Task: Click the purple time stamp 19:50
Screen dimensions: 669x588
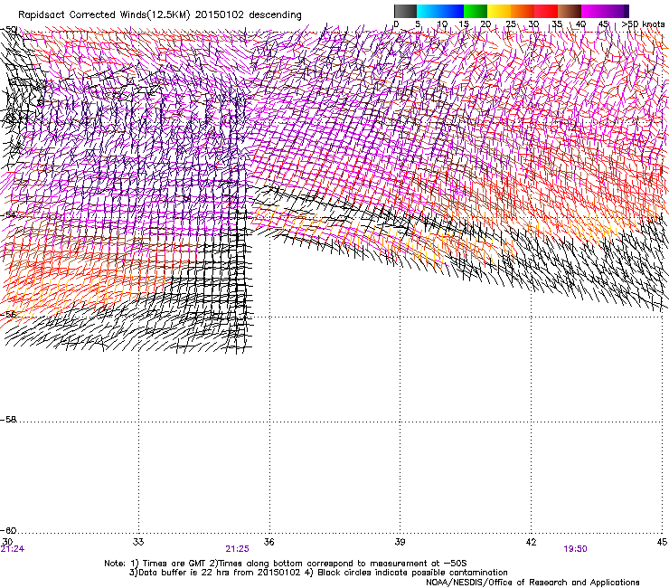Action: coord(575,549)
